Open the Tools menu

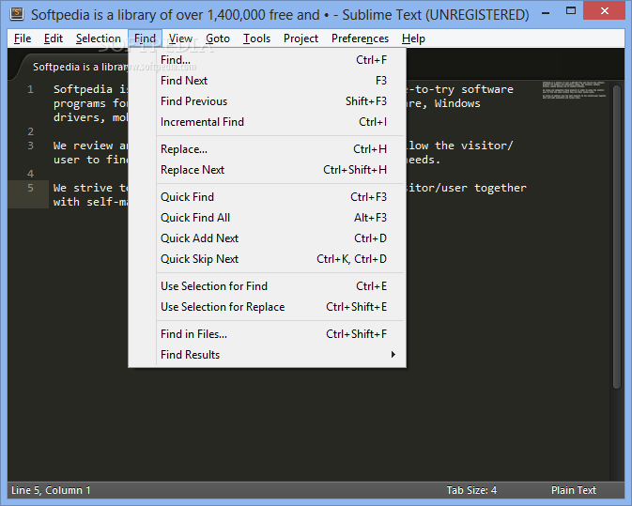coord(256,38)
